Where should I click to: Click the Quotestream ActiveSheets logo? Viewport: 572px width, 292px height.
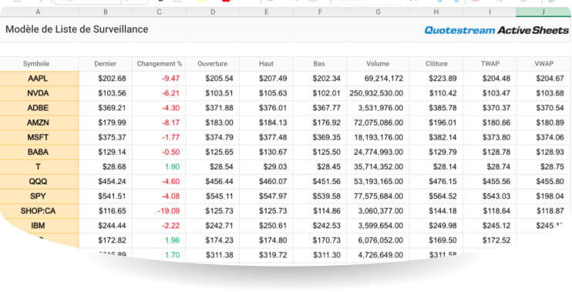click(x=496, y=30)
